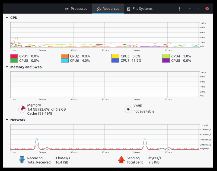Change the CPU6 cyan color swatch
Image resolution: width=217 pixels, height=171 pixels.
[x=65, y=61]
